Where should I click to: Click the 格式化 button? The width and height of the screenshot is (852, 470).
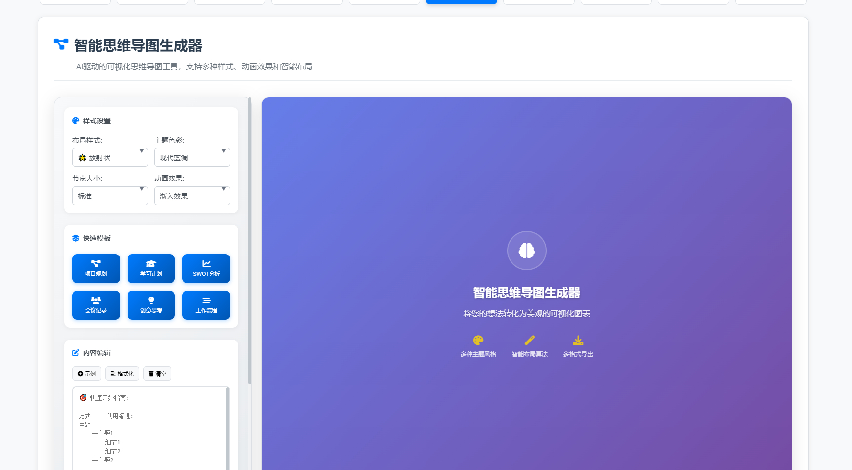coord(122,373)
